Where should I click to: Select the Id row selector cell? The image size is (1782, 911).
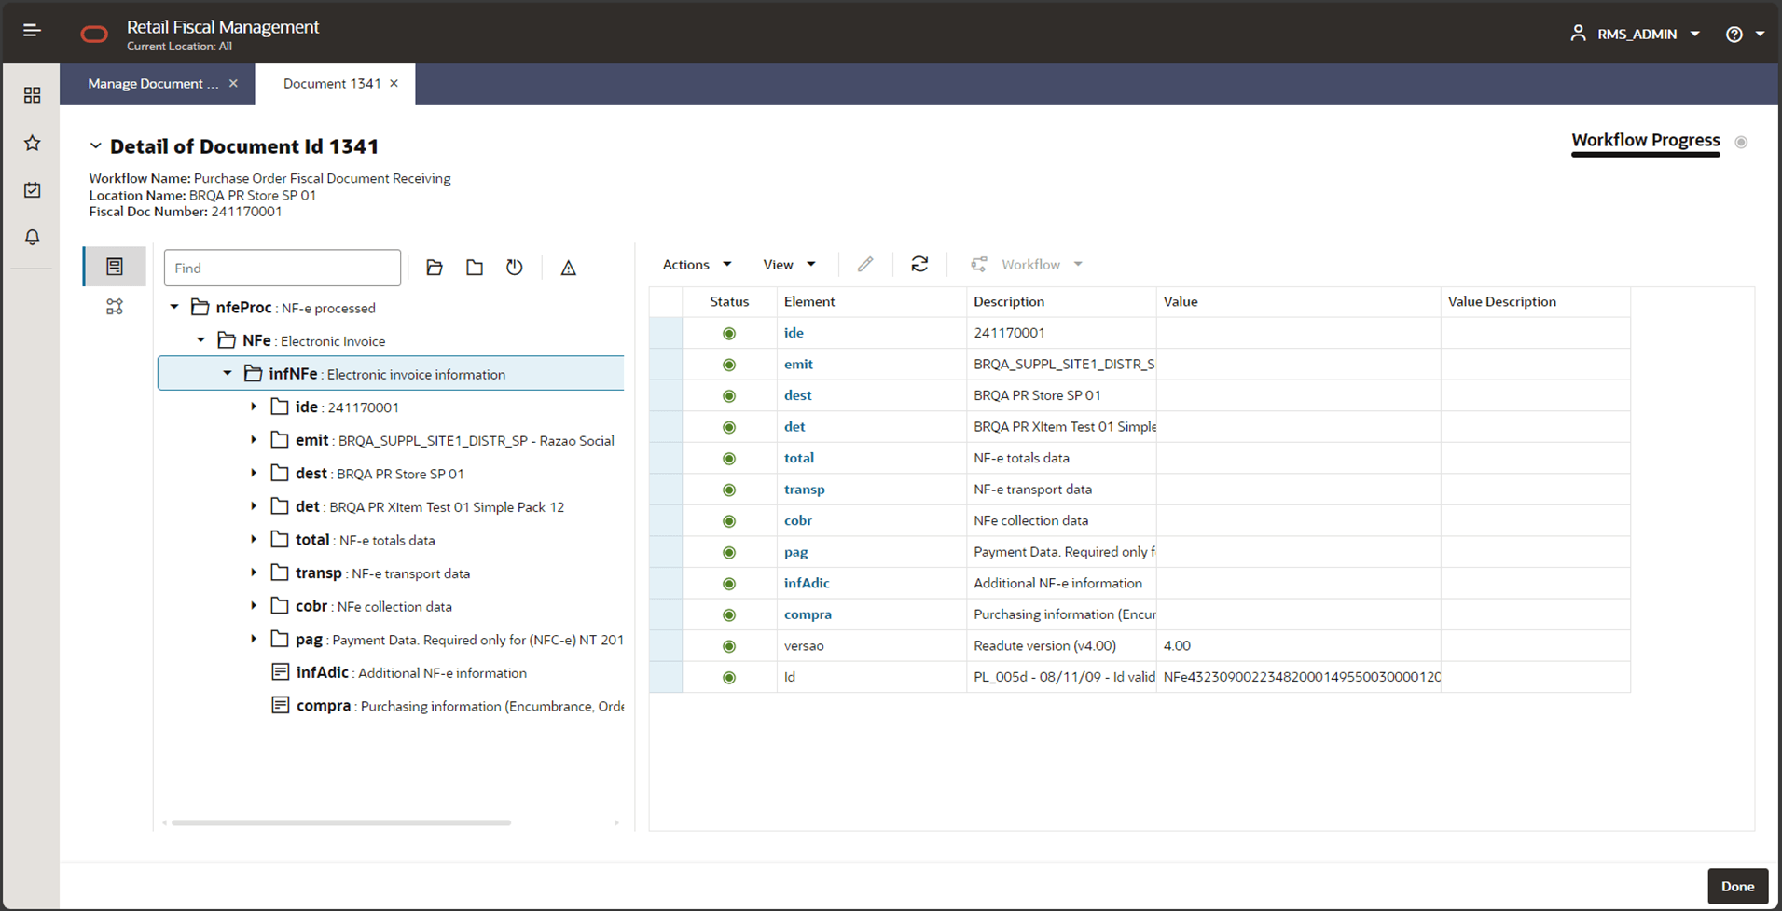pyautogui.click(x=666, y=677)
